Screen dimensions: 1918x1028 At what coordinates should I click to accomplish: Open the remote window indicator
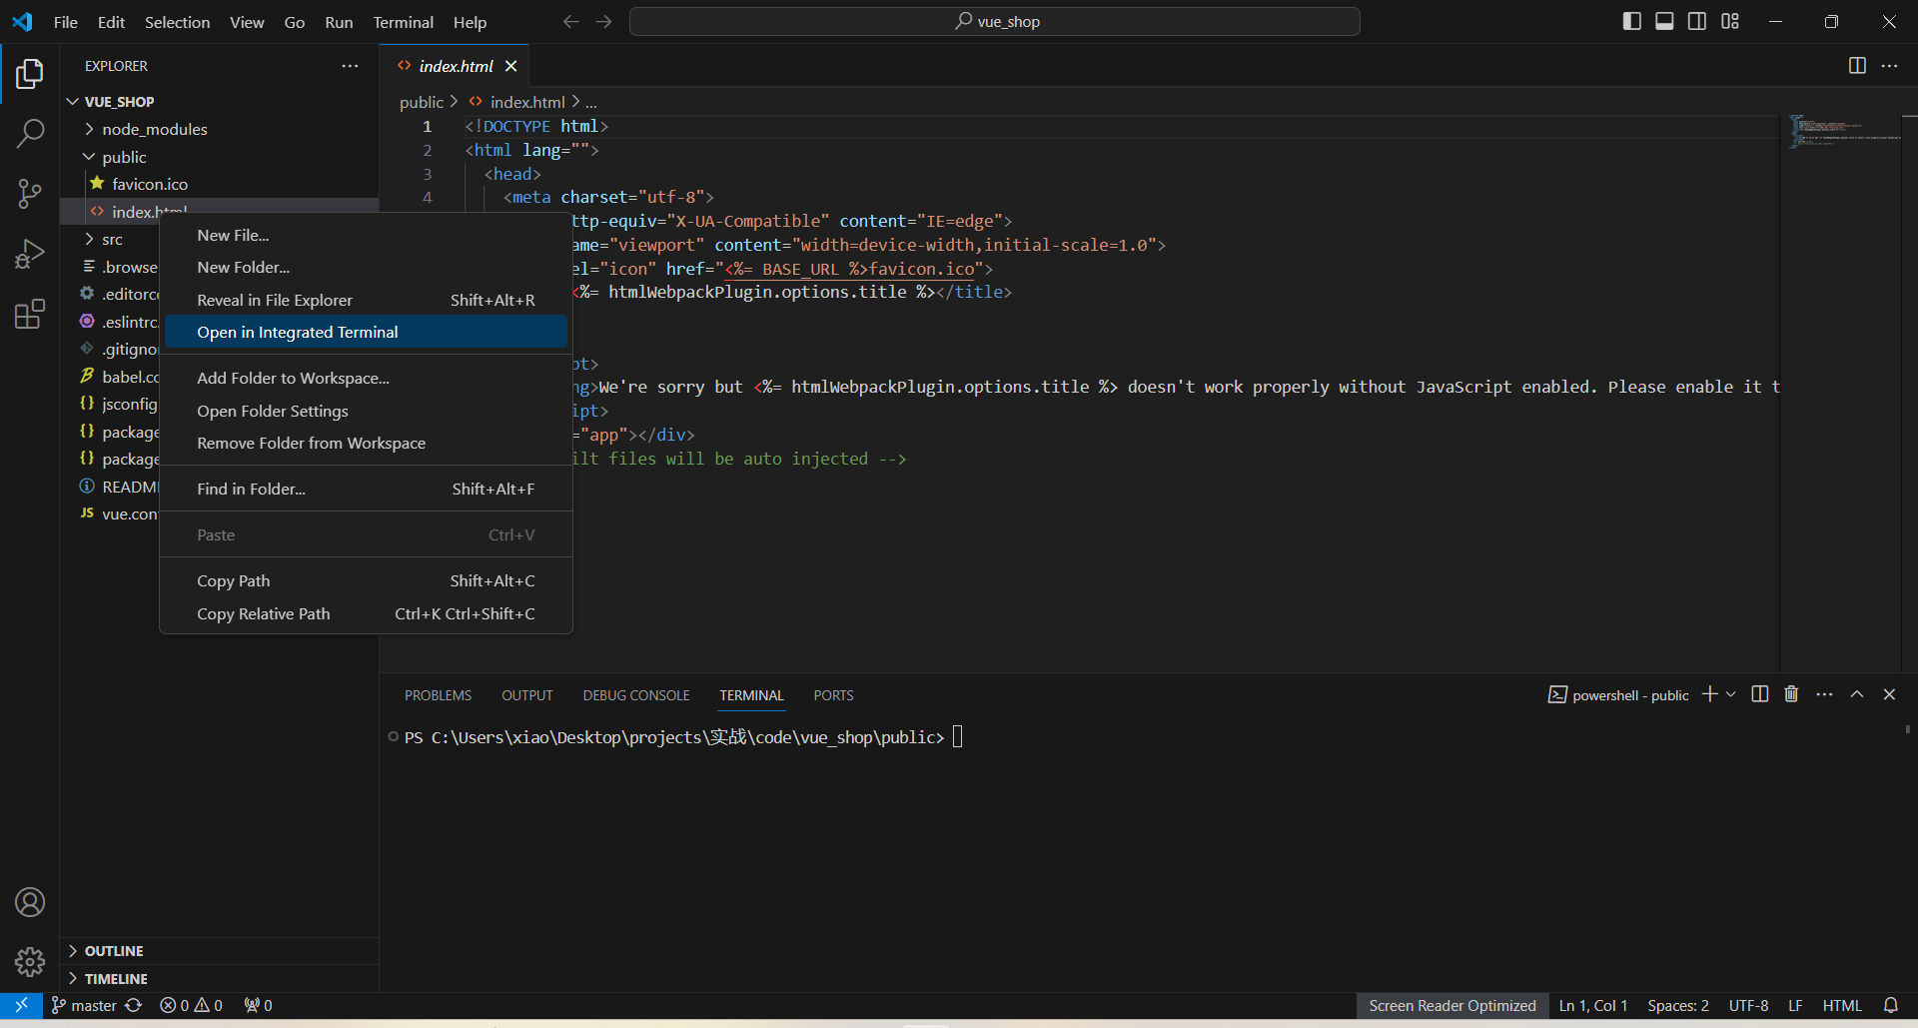coord(21,1005)
